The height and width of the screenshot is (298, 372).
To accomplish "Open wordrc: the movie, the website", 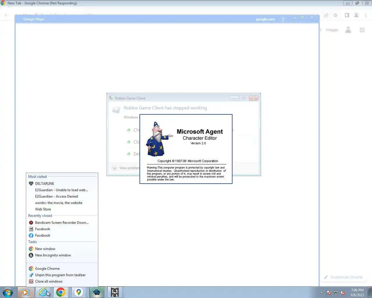I will 62,203.
